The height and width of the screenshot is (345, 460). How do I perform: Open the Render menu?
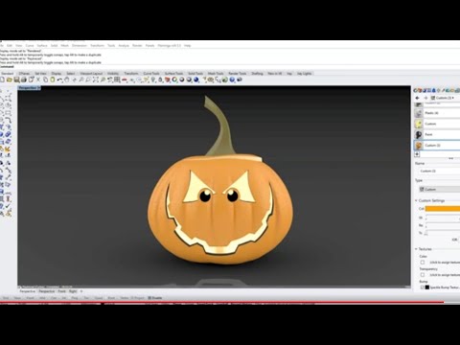pyautogui.click(x=137, y=46)
